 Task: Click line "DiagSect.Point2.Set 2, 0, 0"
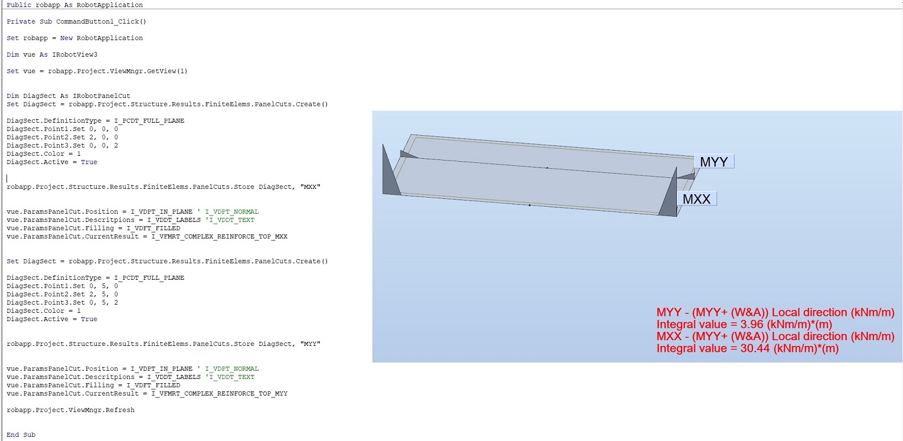pyautogui.click(x=62, y=137)
